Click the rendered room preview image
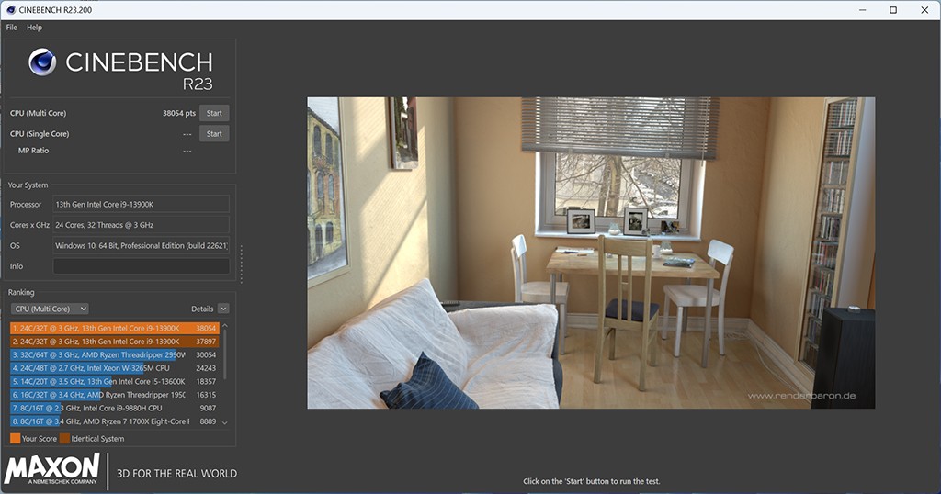This screenshot has width=941, height=494. (x=591, y=253)
